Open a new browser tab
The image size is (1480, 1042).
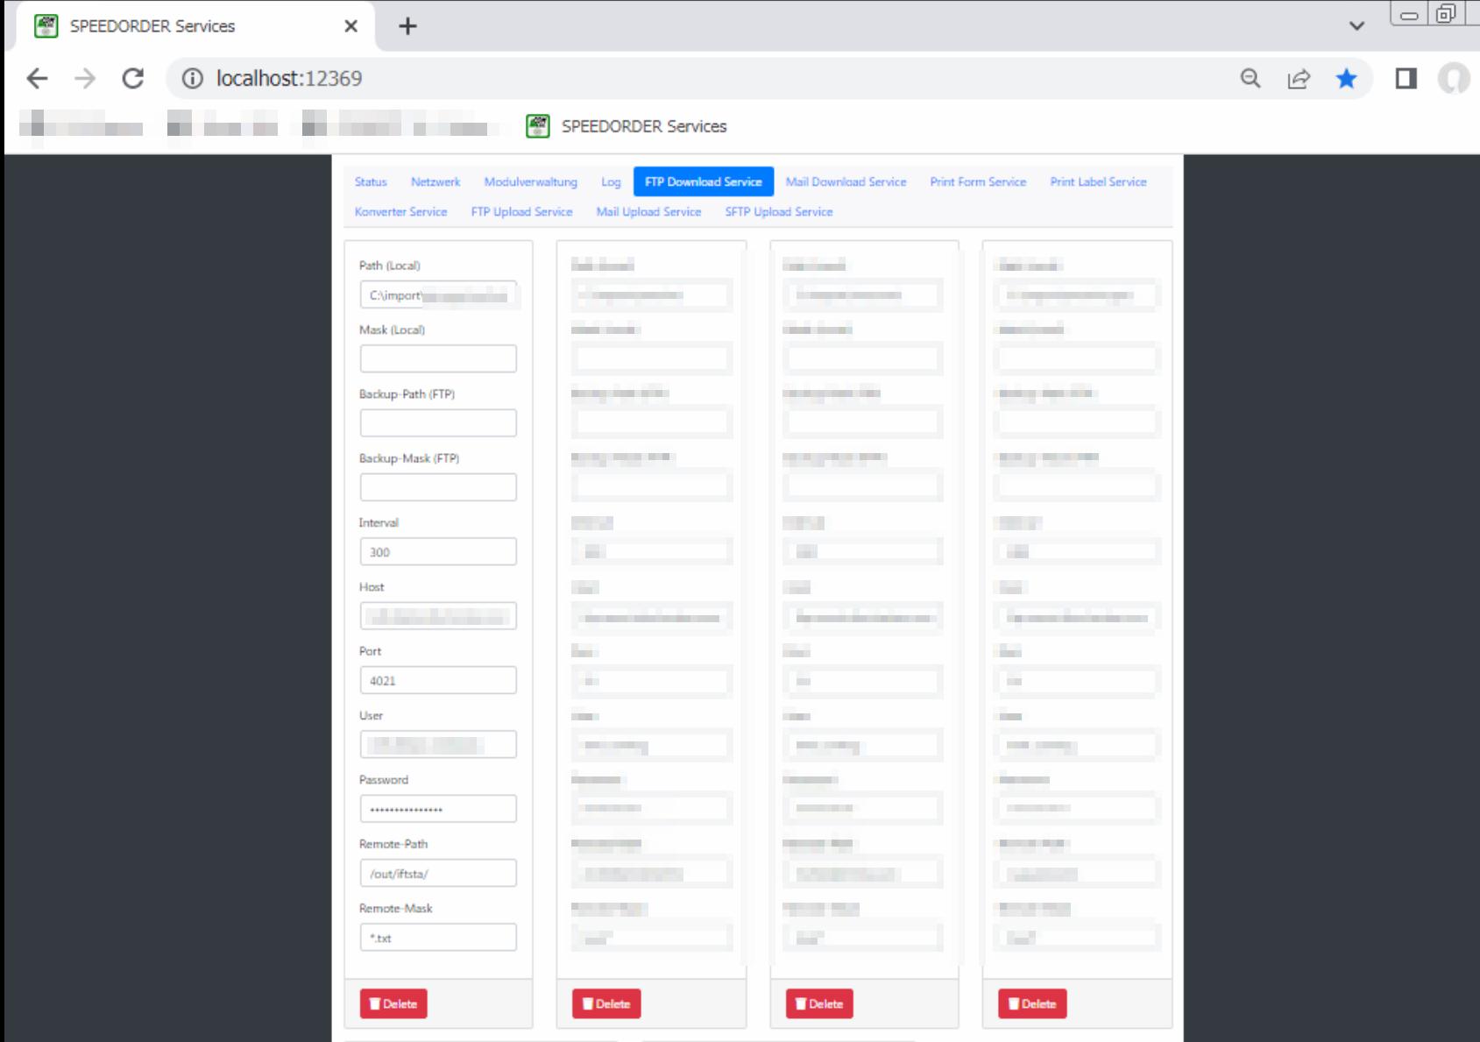pyautogui.click(x=407, y=26)
